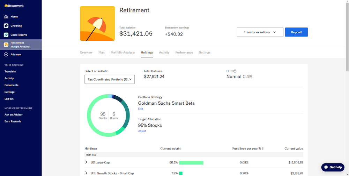Click the Retirement umbrella icon in sidebar
The height and width of the screenshot is (176, 349).
[x=6, y=45]
